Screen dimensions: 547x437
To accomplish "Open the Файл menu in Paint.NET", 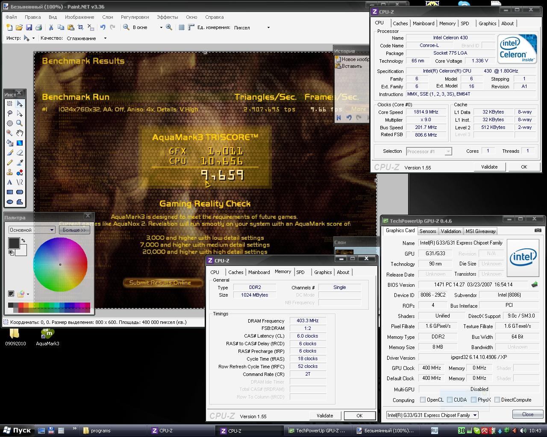I will [x=11, y=17].
